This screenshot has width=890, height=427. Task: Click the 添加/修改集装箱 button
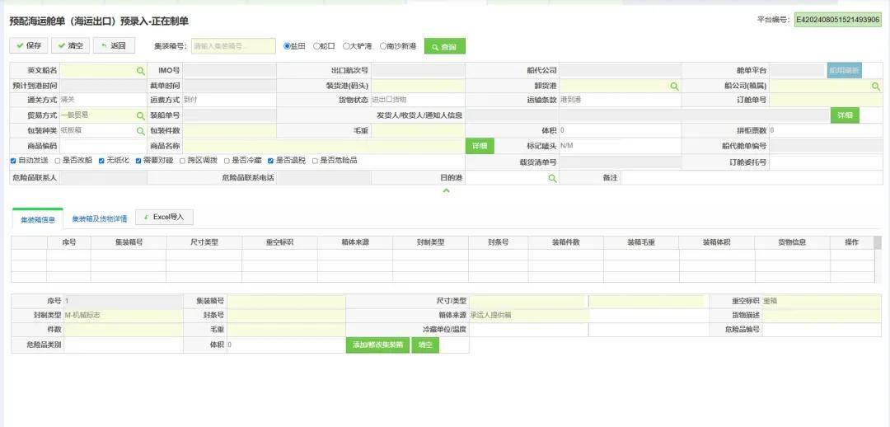coord(377,345)
